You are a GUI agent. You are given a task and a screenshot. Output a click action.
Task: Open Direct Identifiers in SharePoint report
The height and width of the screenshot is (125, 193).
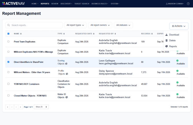pos(28,62)
